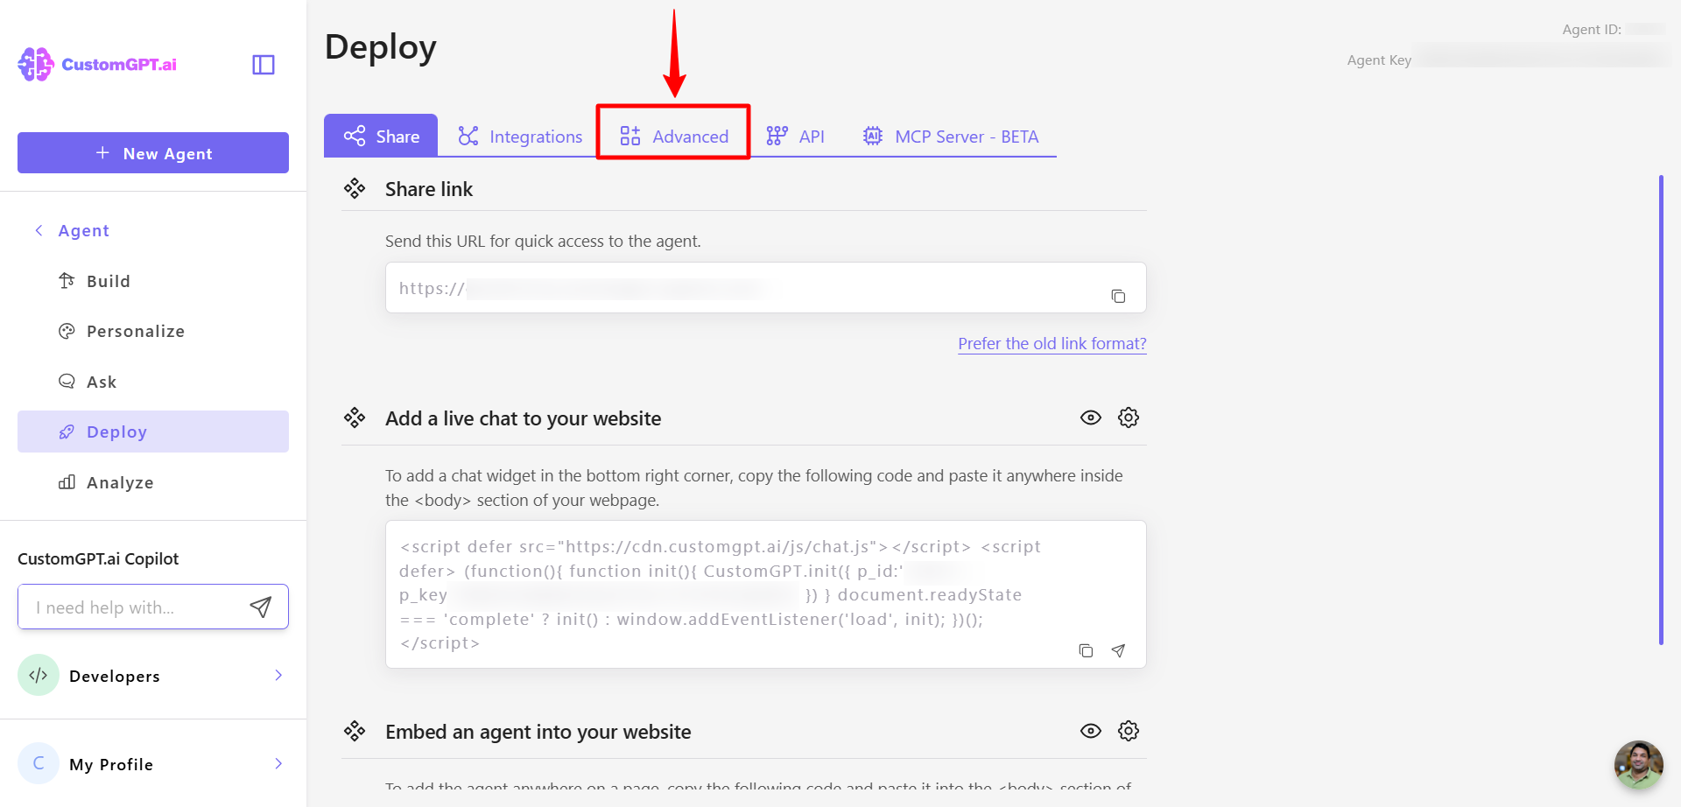Expand the My Profile chevron
Image resolution: width=1681 pixels, height=807 pixels.
(278, 763)
